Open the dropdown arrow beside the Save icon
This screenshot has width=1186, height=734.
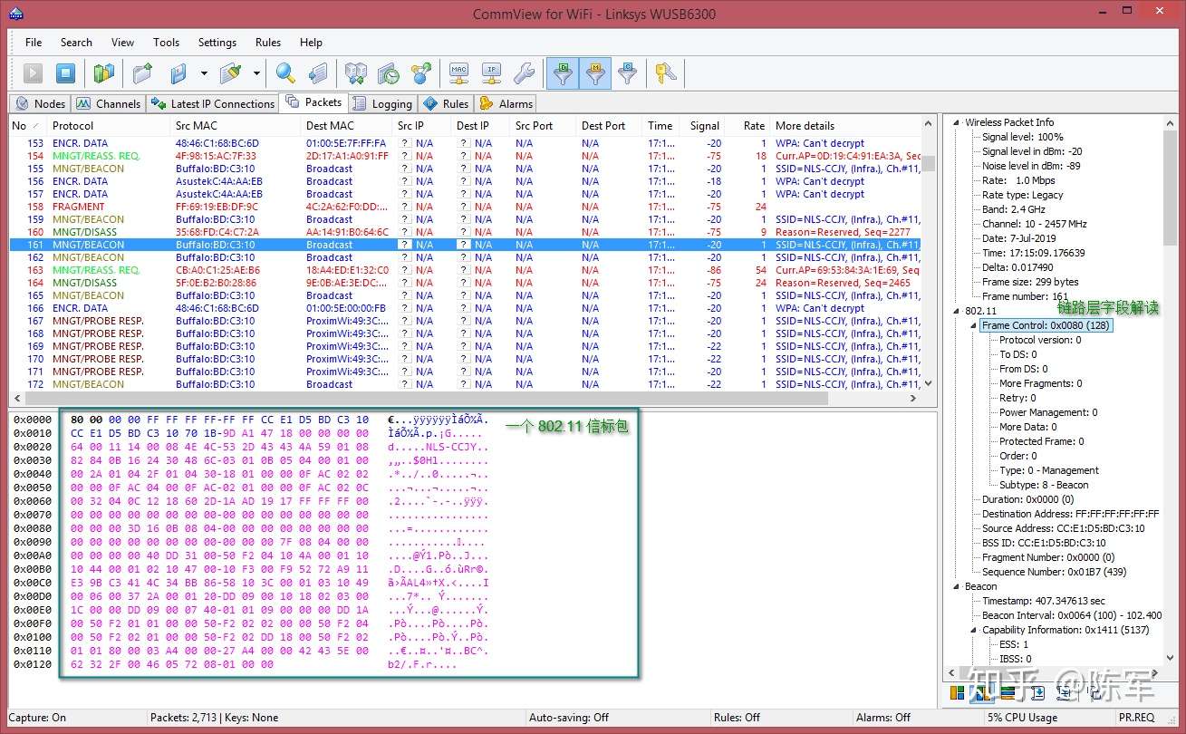(x=204, y=73)
